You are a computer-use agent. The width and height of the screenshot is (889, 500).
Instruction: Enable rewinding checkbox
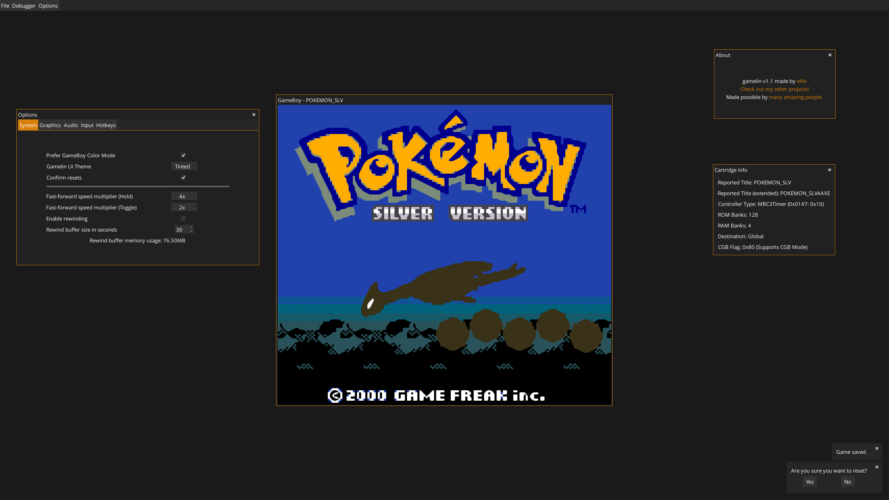pos(183,218)
